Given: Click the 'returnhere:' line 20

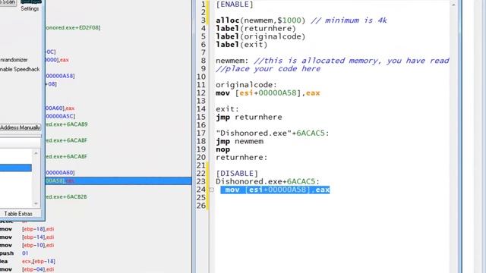Looking at the screenshot, I should pos(241,157).
